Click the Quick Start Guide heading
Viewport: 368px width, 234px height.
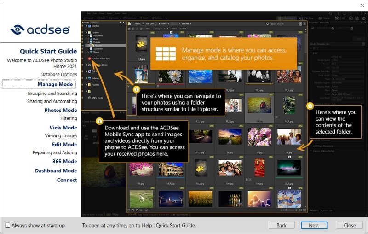coord(48,51)
